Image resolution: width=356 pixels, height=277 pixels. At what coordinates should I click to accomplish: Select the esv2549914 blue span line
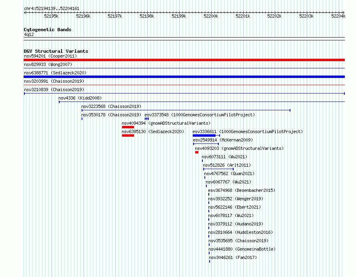(206, 144)
